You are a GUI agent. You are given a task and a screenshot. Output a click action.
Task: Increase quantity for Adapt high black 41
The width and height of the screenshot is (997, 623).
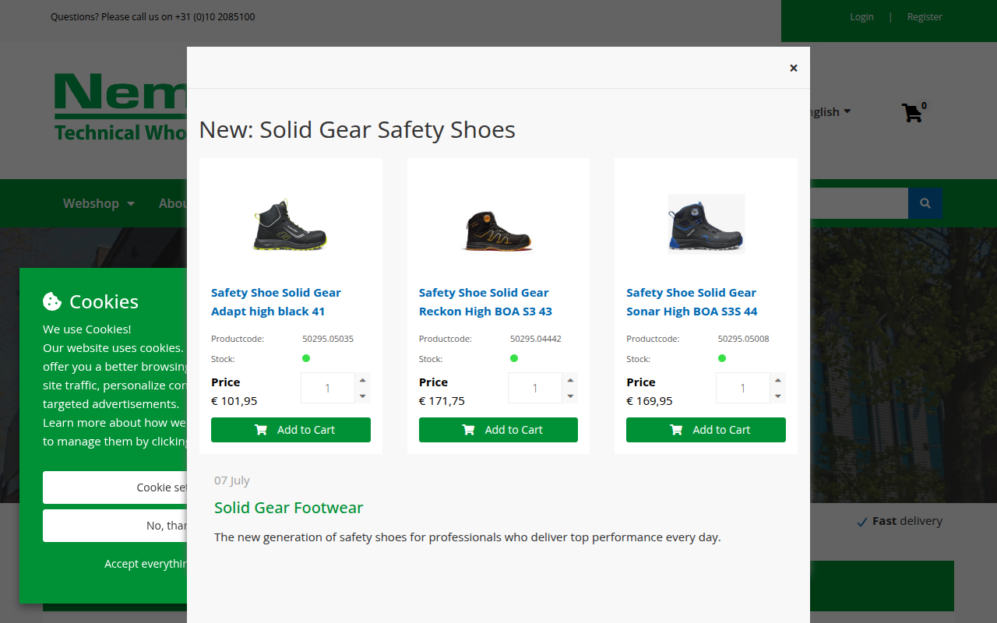pyautogui.click(x=363, y=380)
